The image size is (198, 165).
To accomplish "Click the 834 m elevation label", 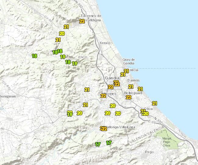I will (83, 57).
